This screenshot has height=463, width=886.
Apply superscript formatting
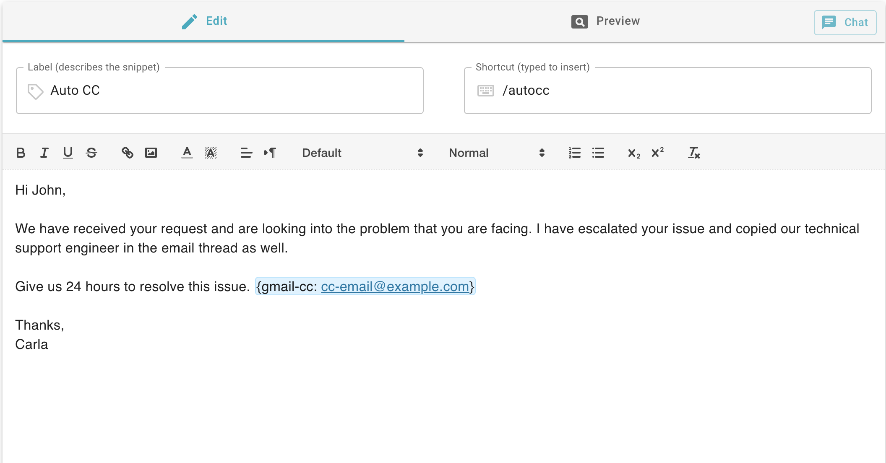(x=657, y=153)
